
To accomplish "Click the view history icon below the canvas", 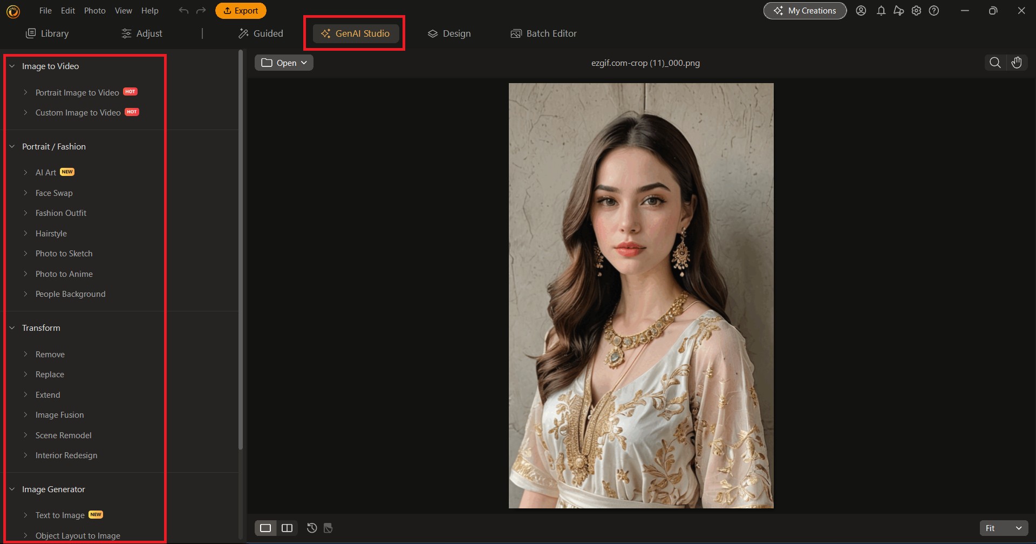I will coord(311,528).
